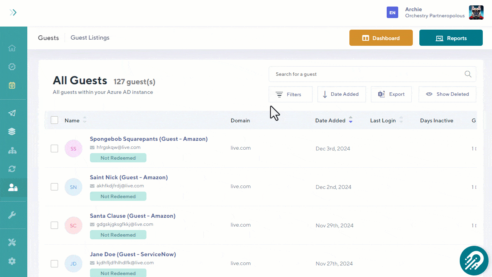Open the Filters dropdown
The height and width of the screenshot is (277, 492).
290,94
